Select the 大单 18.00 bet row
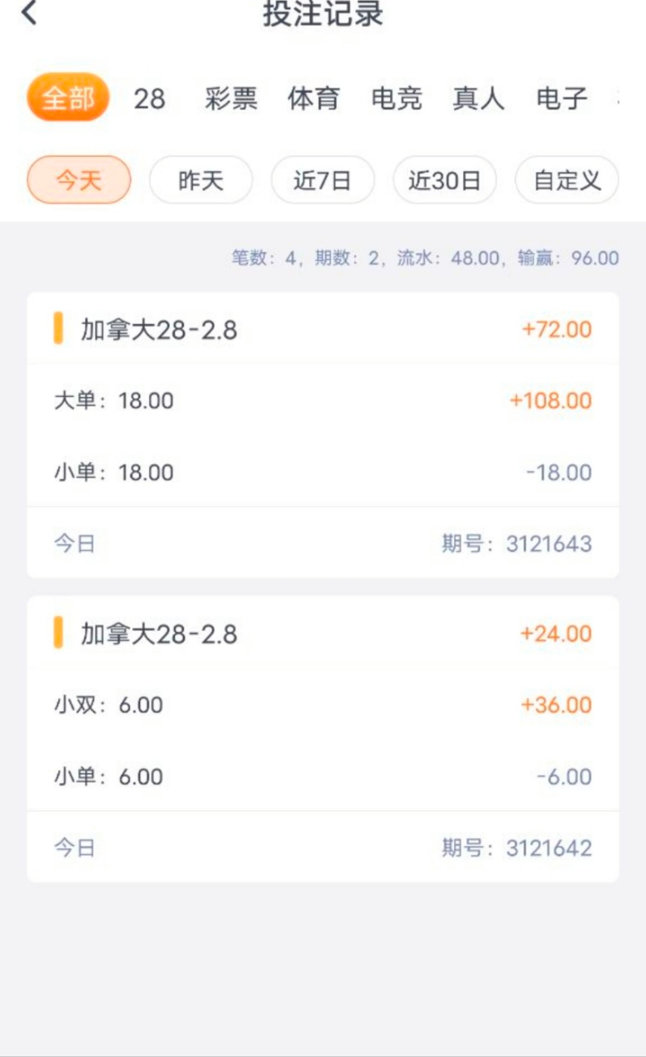This screenshot has height=1057, width=646. click(x=323, y=401)
